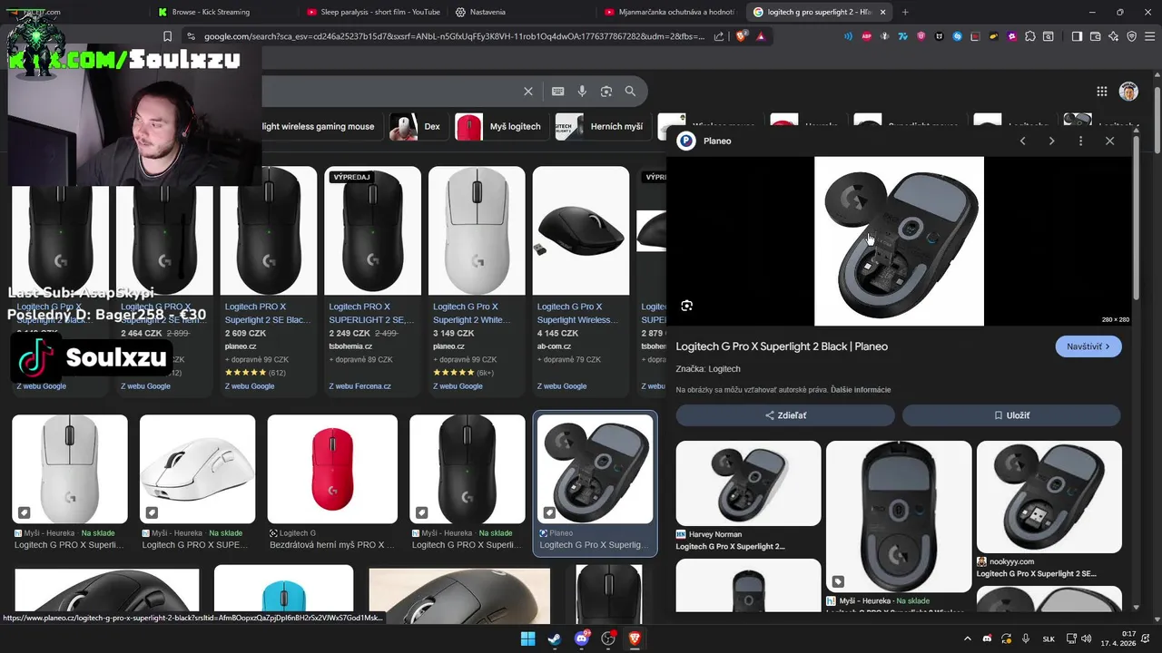Screen dimensions: 1162x653
Task: Share this page from address bar
Action: pyautogui.click(x=719, y=36)
